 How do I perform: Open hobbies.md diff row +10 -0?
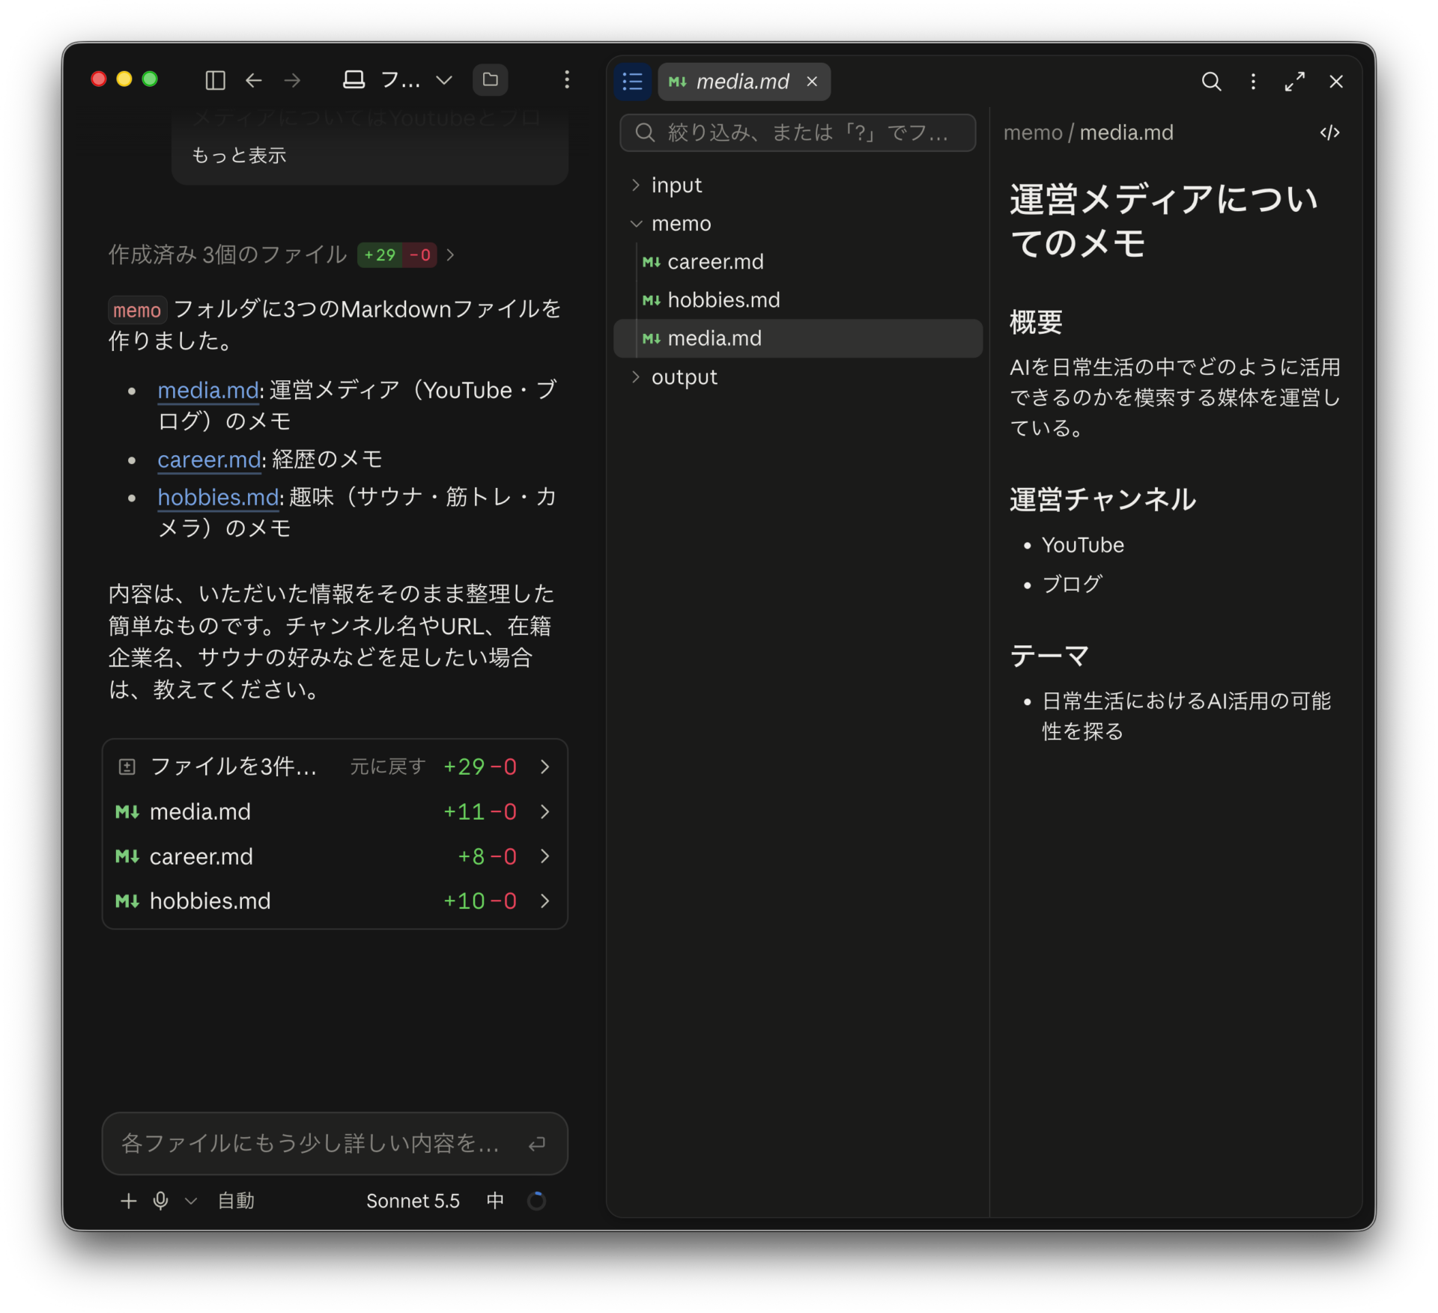click(334, 901)
